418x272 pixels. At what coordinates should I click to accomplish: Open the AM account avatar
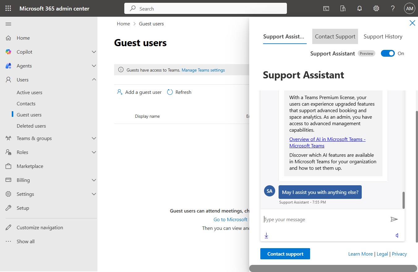point(410,8)
